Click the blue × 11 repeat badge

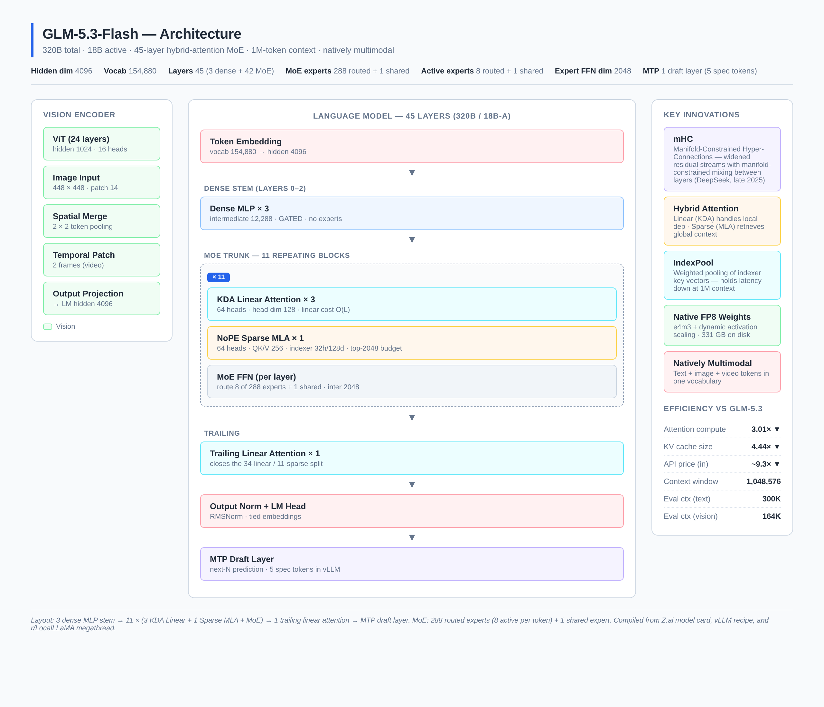click(x=218, y=277)
